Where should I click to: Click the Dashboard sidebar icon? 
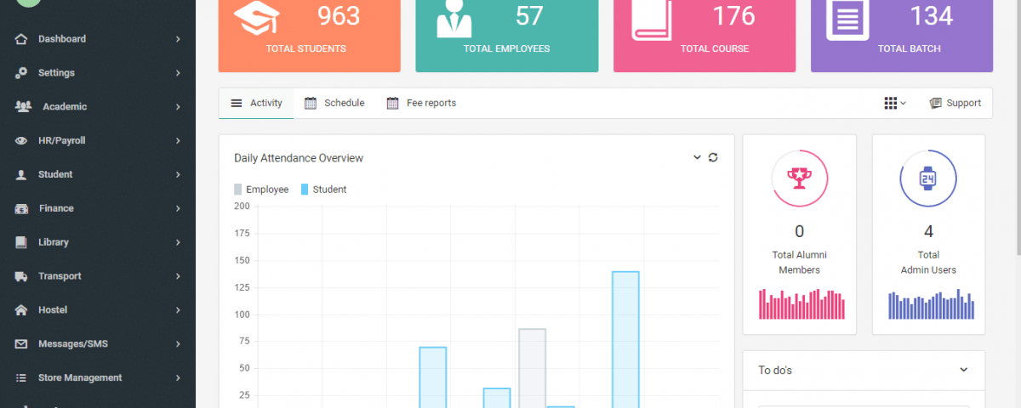[21, 39]
